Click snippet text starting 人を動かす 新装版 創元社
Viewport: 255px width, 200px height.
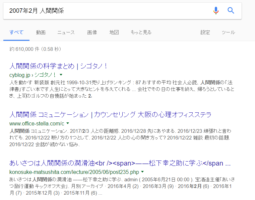122,89
